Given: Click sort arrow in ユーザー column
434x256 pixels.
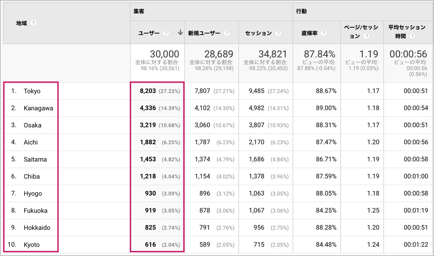Looking at the screenshot, I should [x=180, y=33].
